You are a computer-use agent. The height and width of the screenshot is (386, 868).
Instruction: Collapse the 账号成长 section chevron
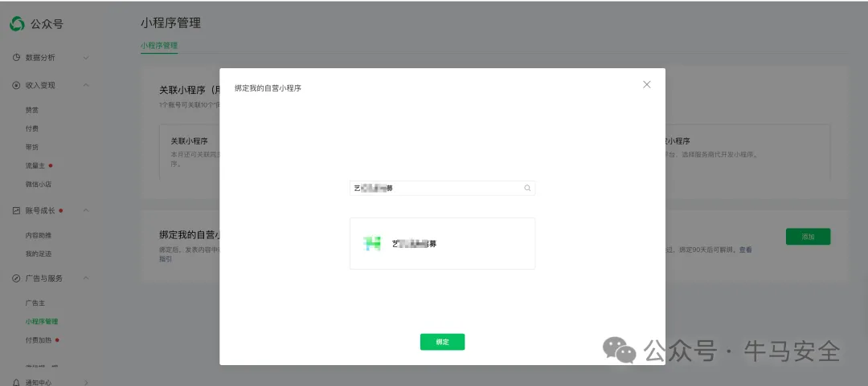pos(86,210)
